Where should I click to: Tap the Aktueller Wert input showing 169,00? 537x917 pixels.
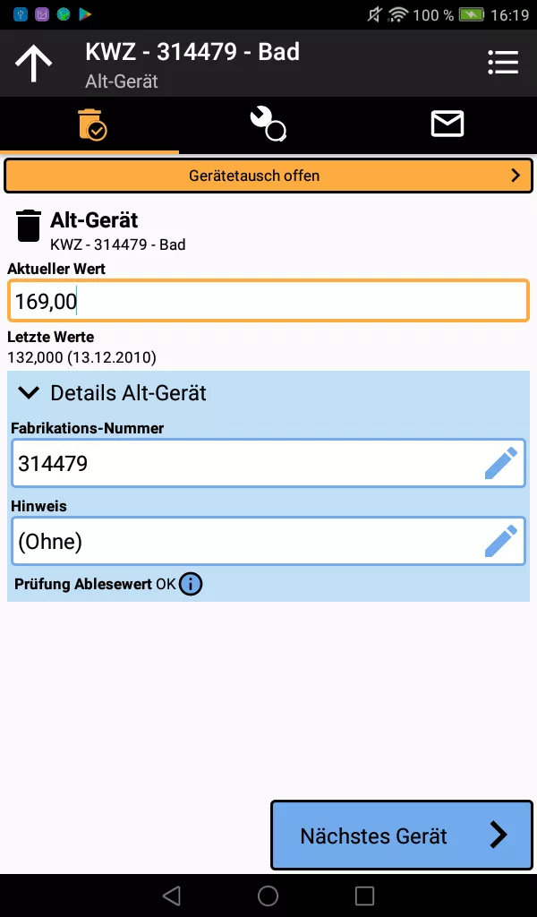click(268, 301)
